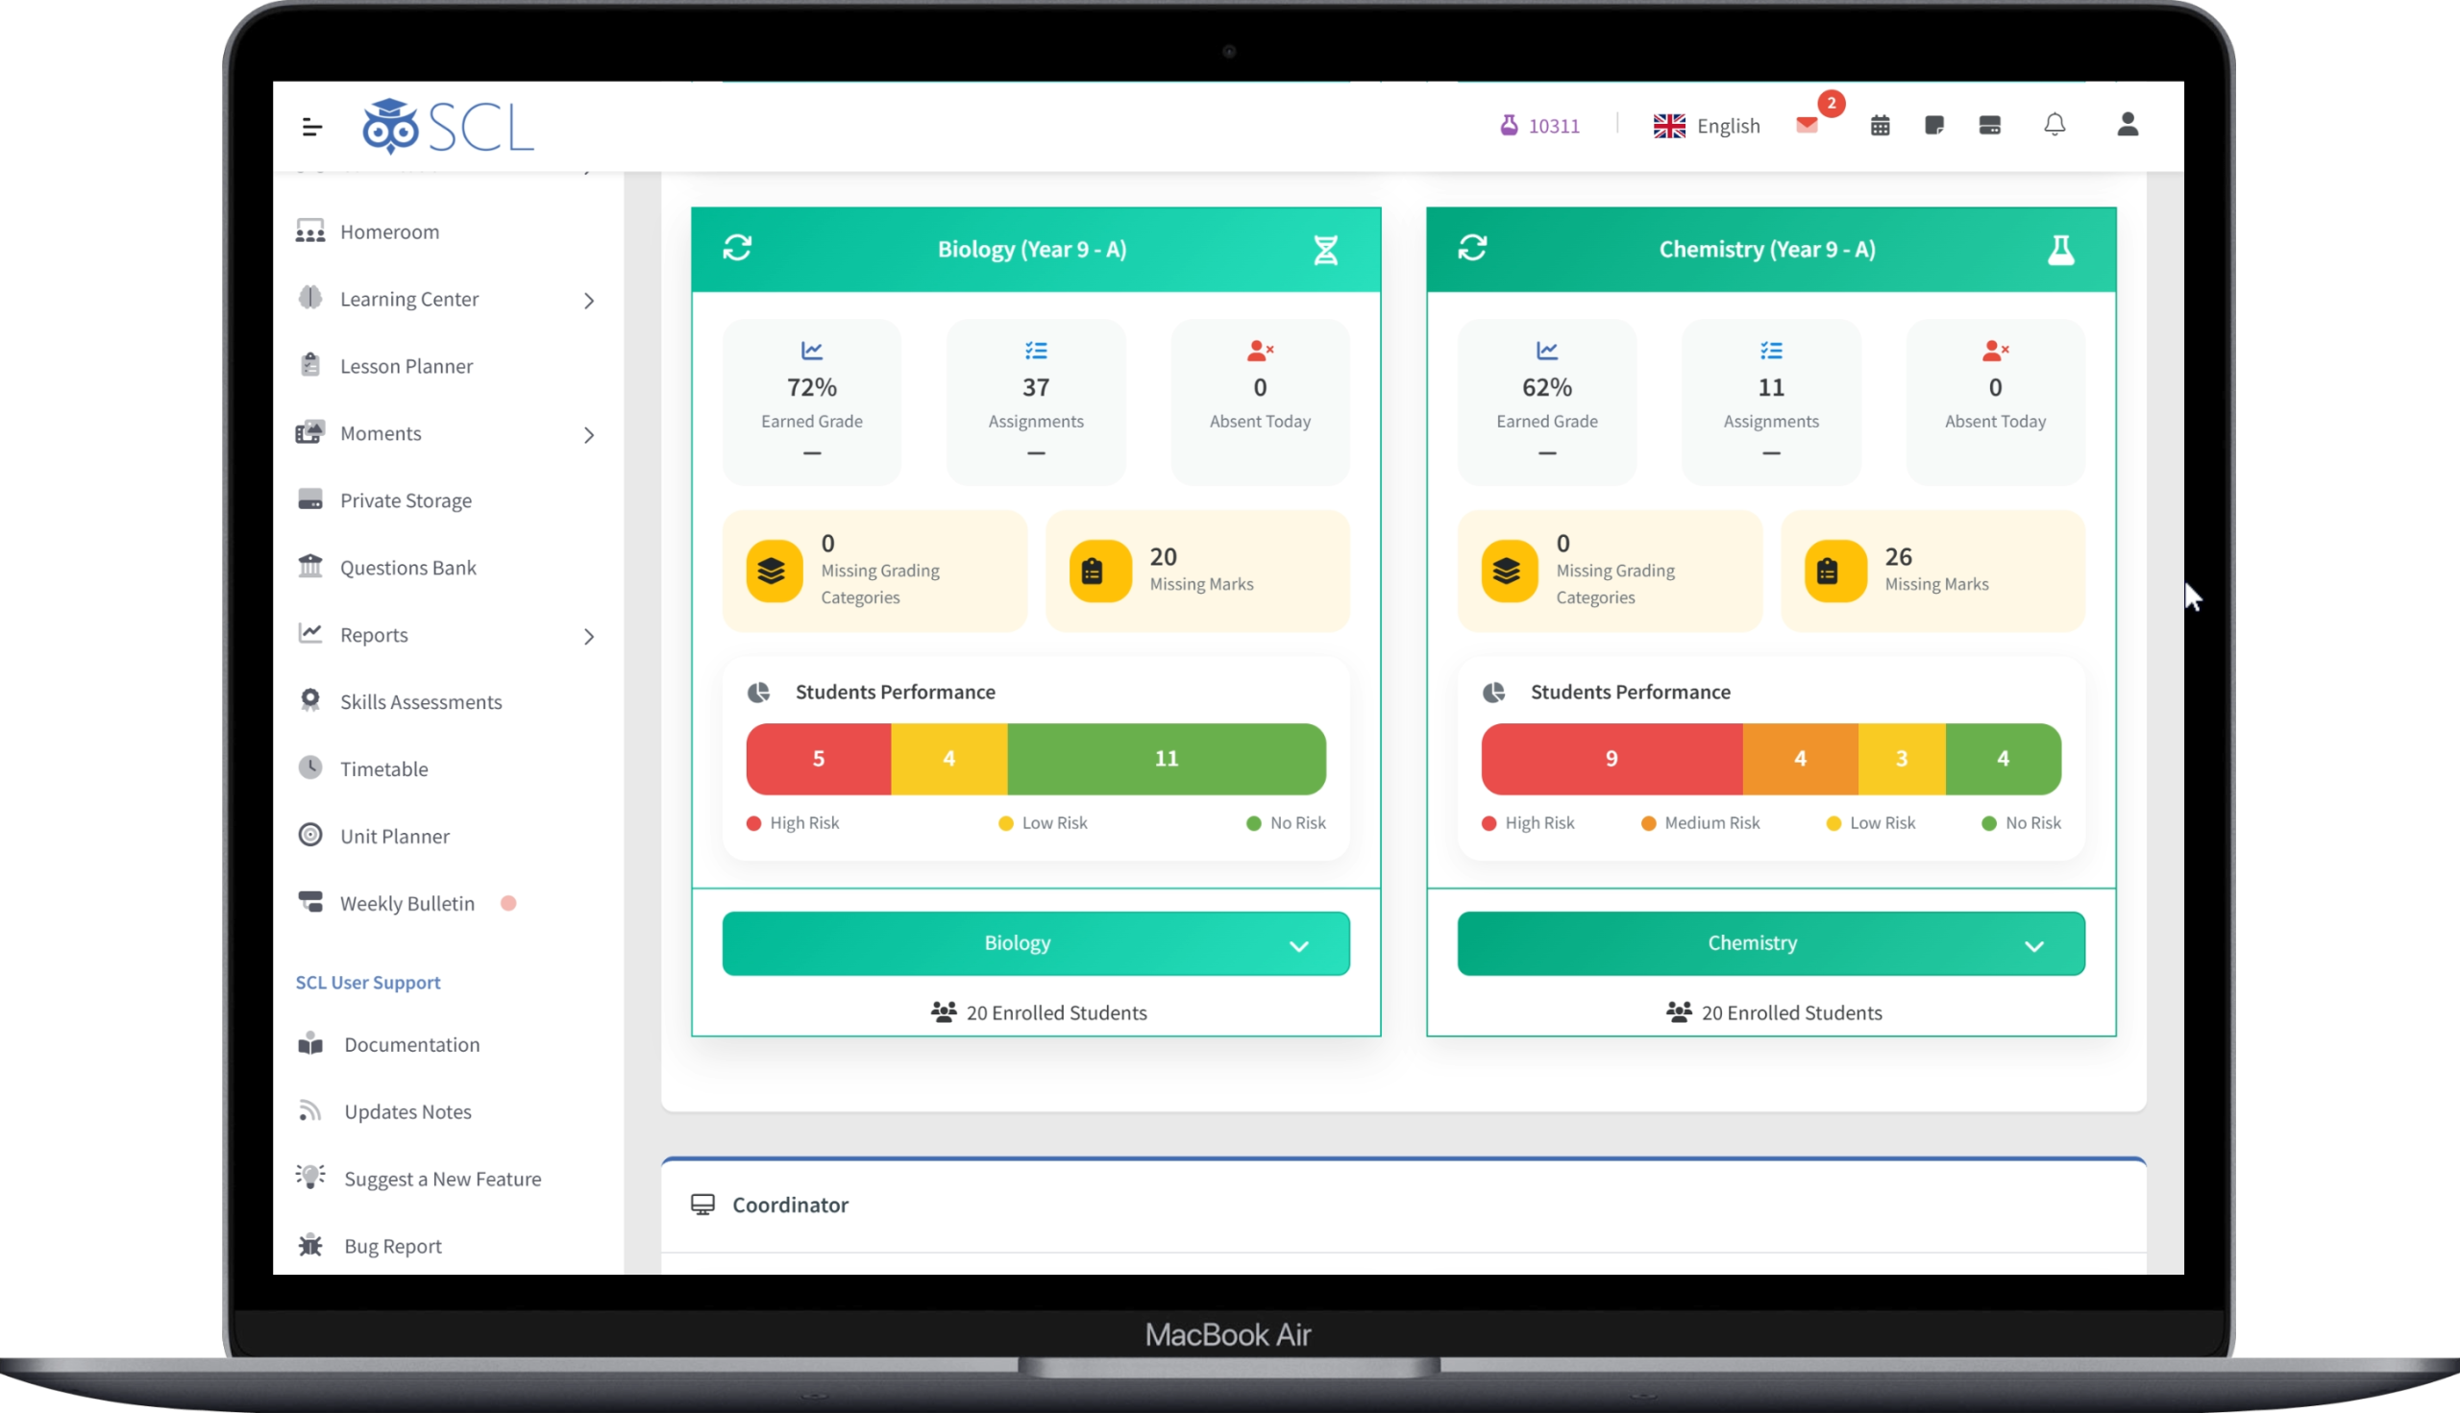Go to Questions Bank in sidebar
This screenshot has width=2460, height=1413.
click(x=406, y=568)
